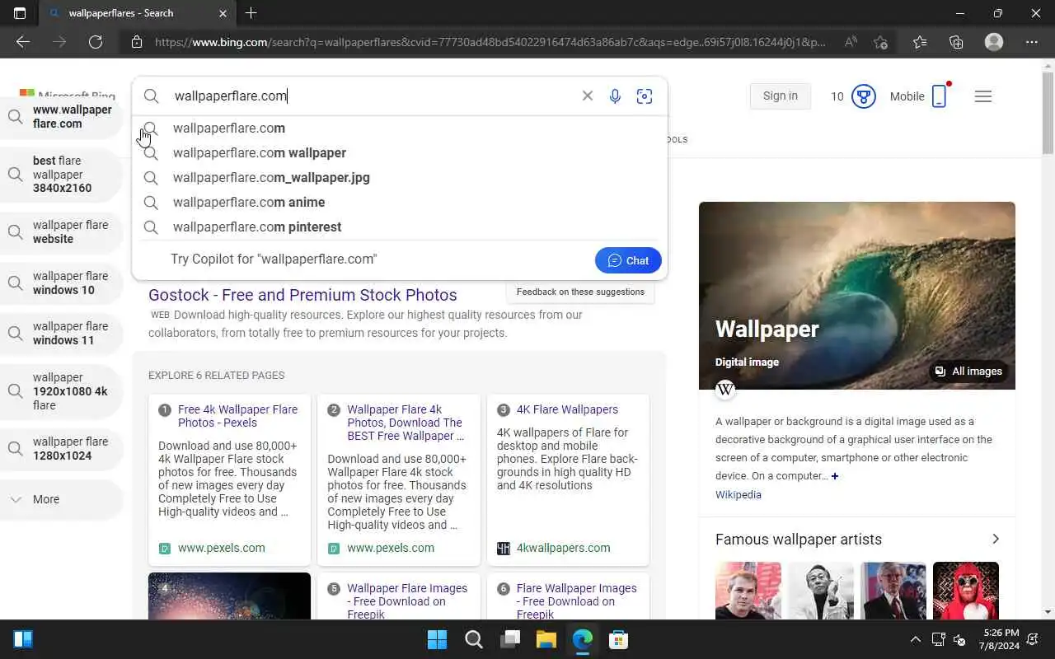Click the browser address bar URL
The width and height of the screenshot is (1055, 659).
[x=490, y=42]
